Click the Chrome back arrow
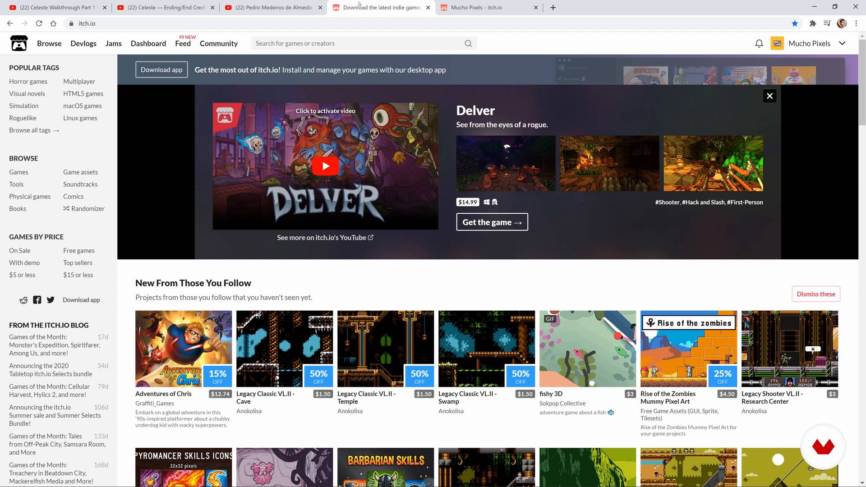The image size is (866, 487). [x=10, y=23]
